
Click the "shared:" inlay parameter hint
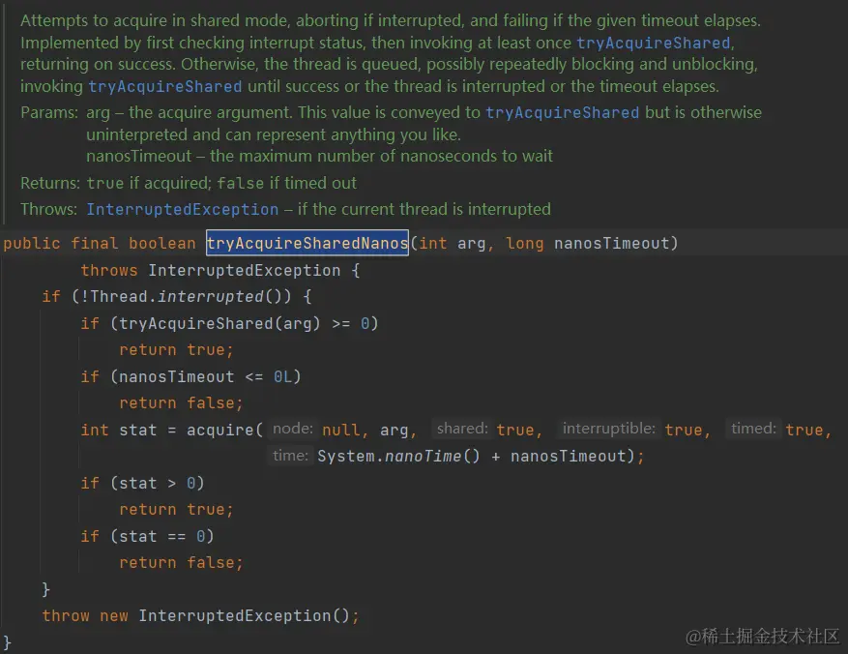[x=462, y=429]
